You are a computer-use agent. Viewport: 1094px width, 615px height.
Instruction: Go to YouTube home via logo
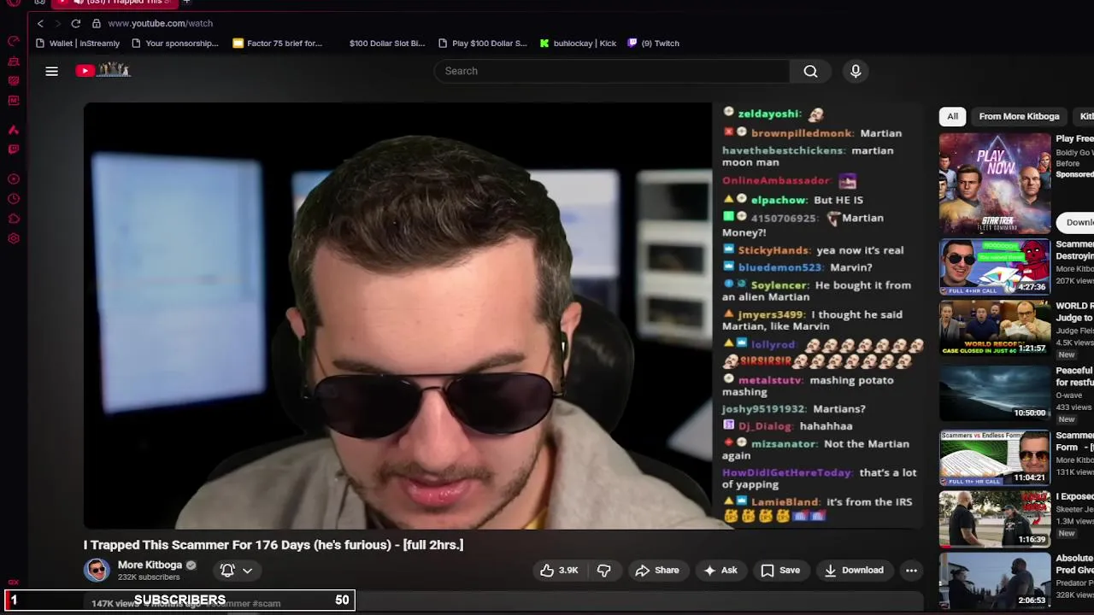103,70
